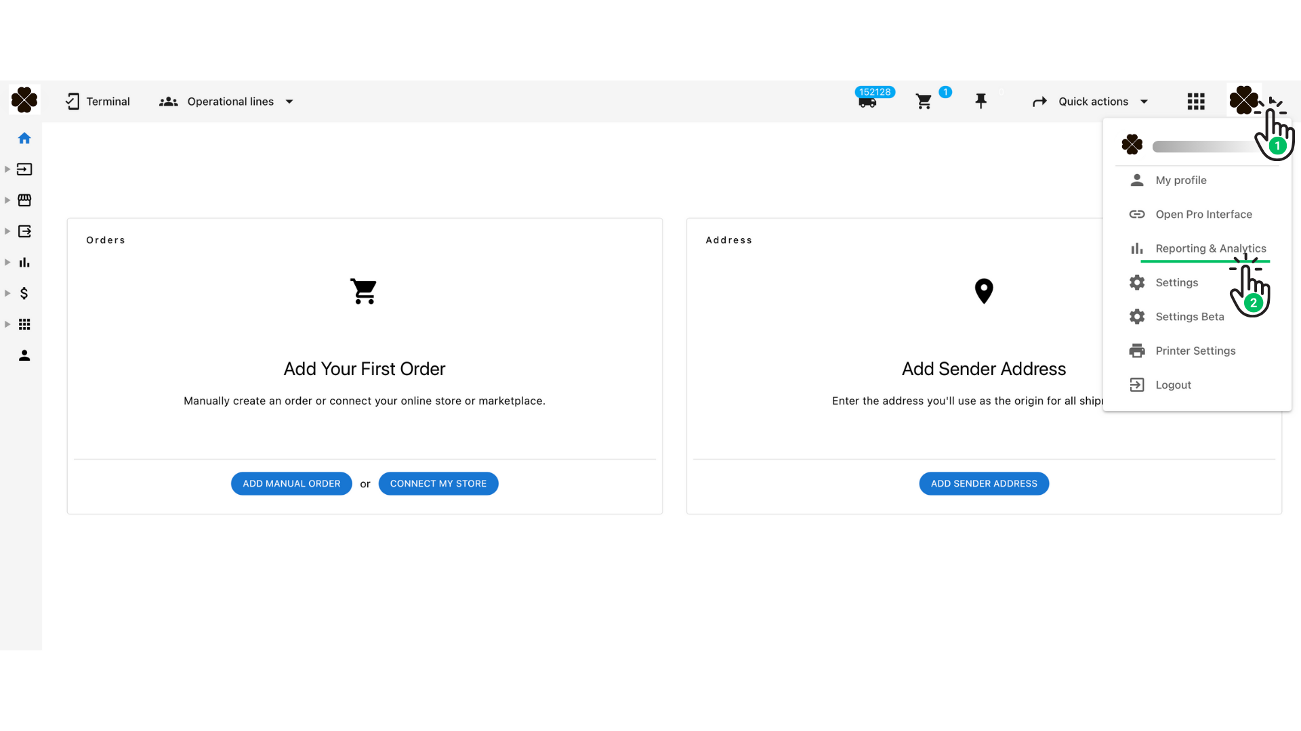This screenshot has height=731, width=1301.
Task: Expand the Quick actions dropdown
Action: [x=1092, y=101]
